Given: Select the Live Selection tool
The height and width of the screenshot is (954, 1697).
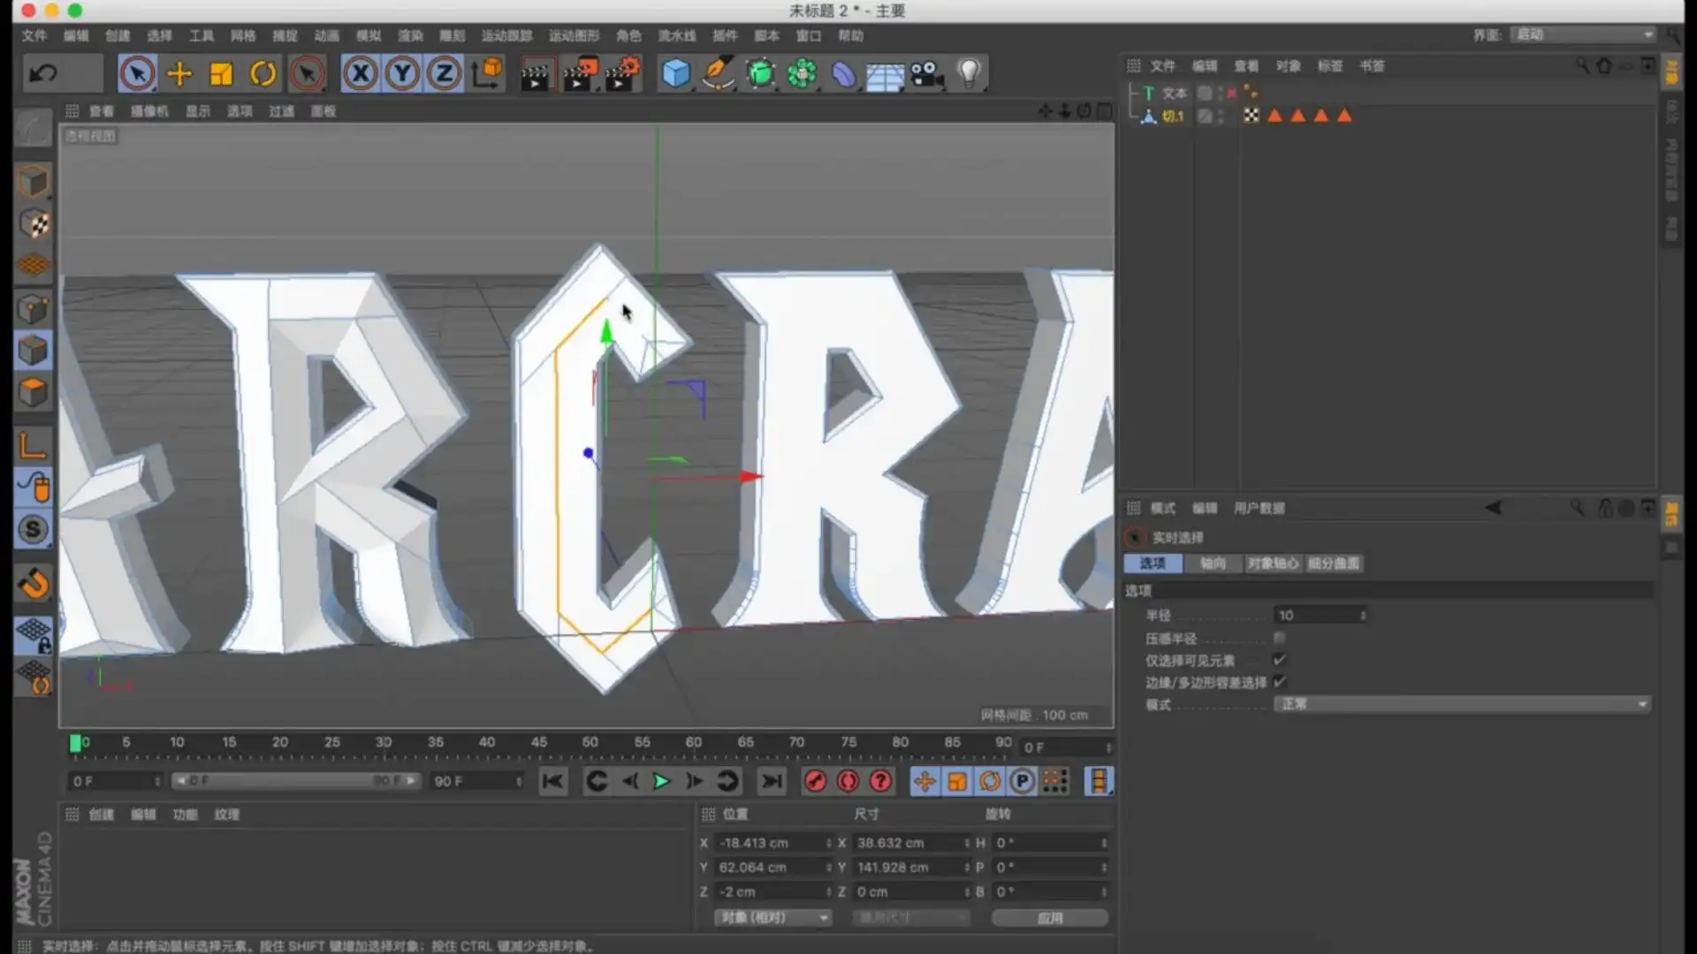Looking at the screenshot, I should (x=137, y=73).
